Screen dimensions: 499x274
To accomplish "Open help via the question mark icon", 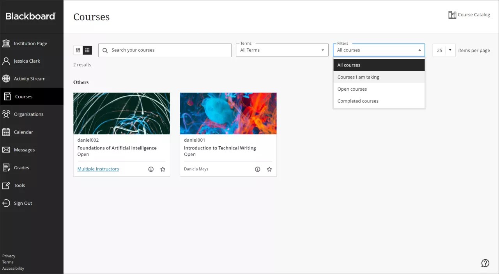I will tap(485, 263).
